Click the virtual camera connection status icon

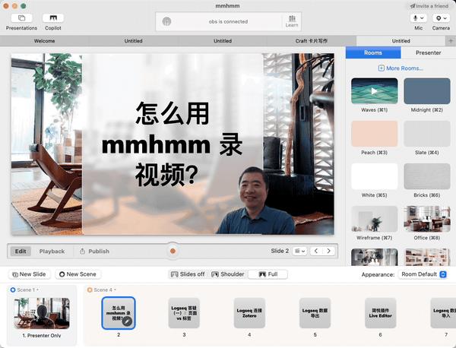[x=166, y=21]
